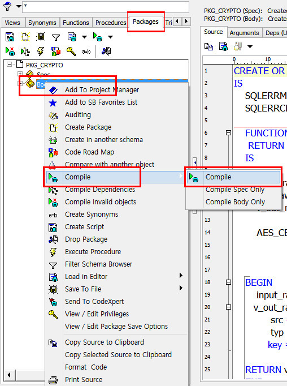Choose Compile Body Only in submenu
Viewport: 287px width, 386px height.
[235, 202]
